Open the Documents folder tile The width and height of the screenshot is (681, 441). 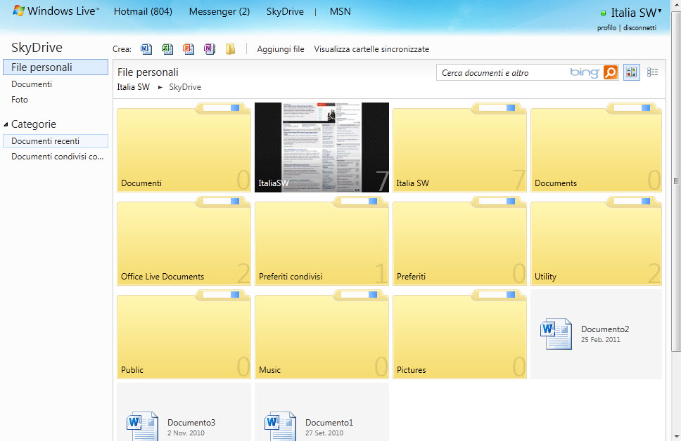[596, 147]
